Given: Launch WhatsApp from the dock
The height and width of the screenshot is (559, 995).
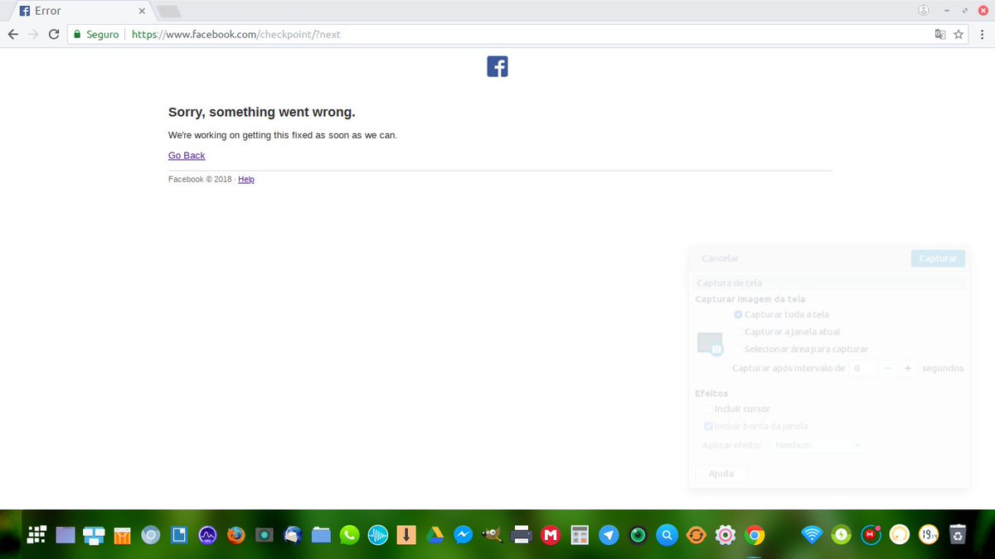Looking at the screenshot, I should point(350,535).
